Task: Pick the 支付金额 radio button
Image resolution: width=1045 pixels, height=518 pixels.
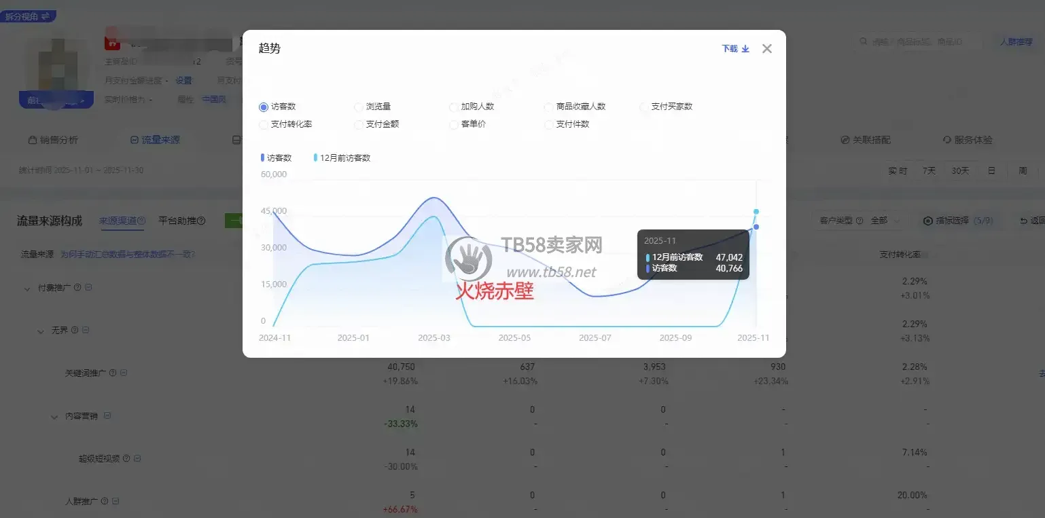Action: coord(359,124)
